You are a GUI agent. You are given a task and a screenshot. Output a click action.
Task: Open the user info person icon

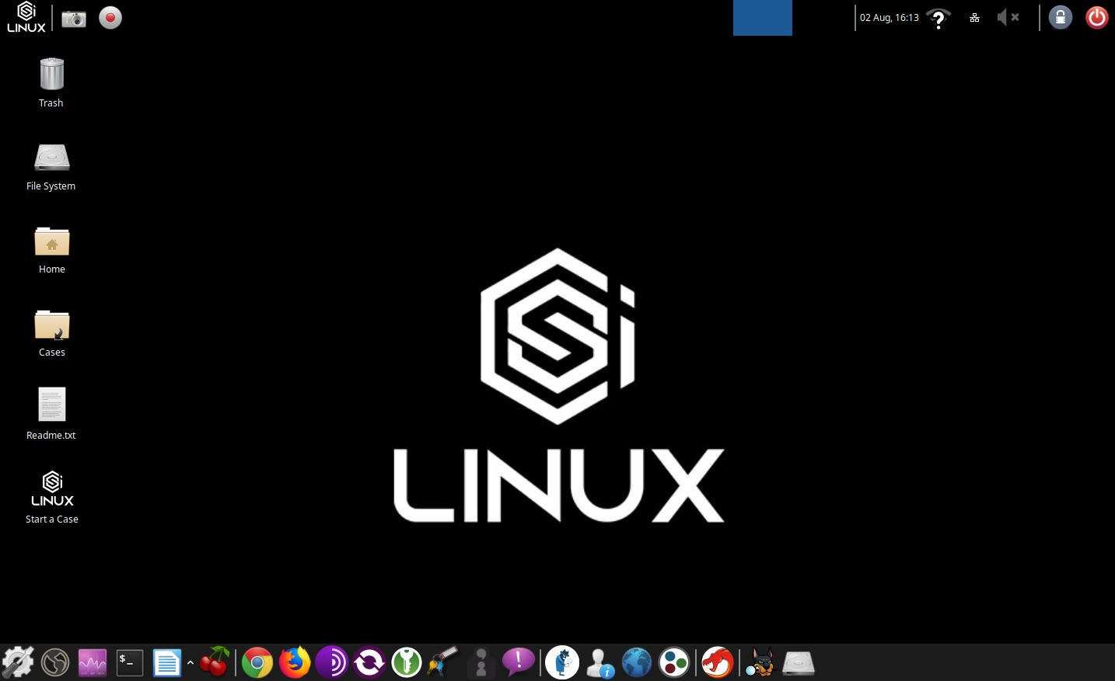point(599,662)
